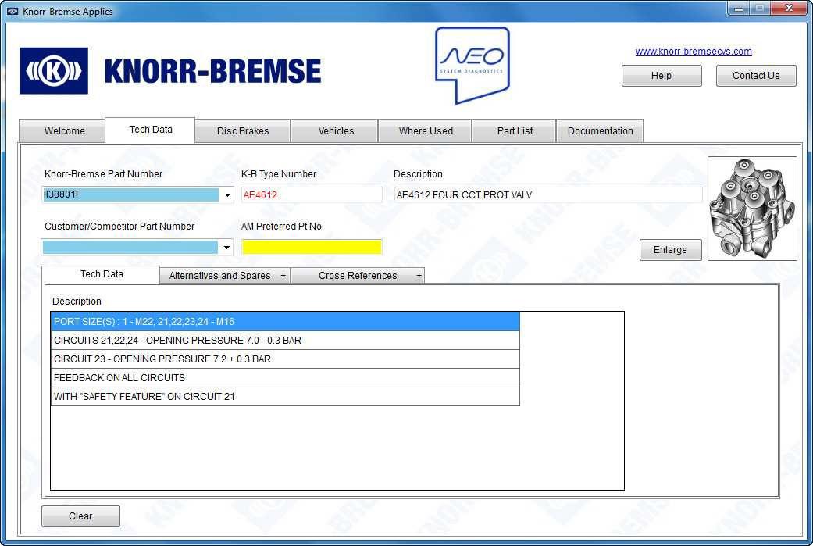Click the valve product thumbnail image
Image resolution: width=813 pixels, height=546 pixels.
coord(752,209)
